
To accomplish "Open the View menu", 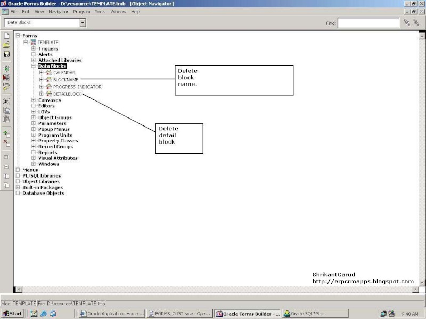I will point(39,12).
